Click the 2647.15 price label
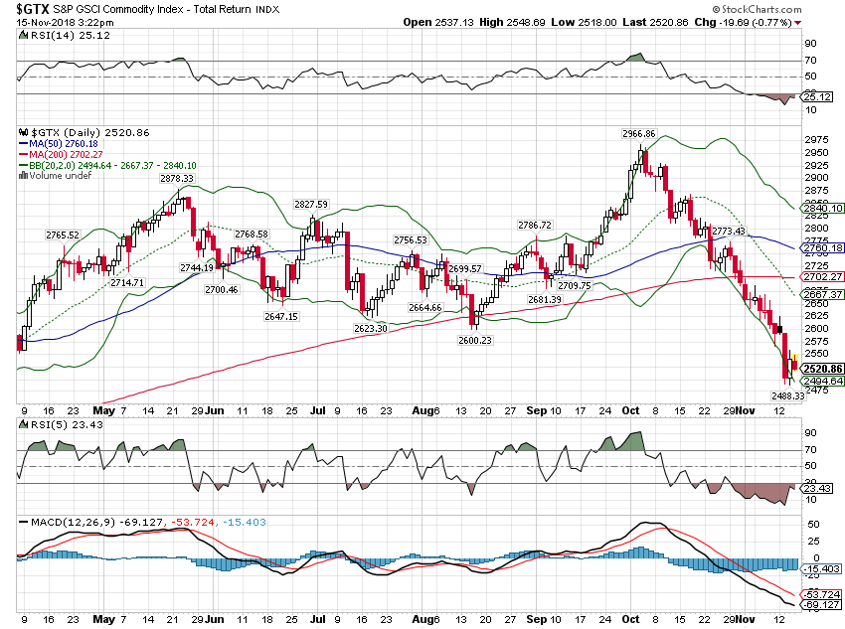 (x=281, y=316)
